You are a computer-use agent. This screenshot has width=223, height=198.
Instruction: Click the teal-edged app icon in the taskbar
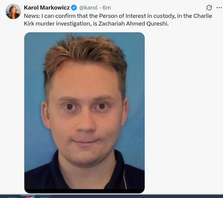(x=44, y=197)
